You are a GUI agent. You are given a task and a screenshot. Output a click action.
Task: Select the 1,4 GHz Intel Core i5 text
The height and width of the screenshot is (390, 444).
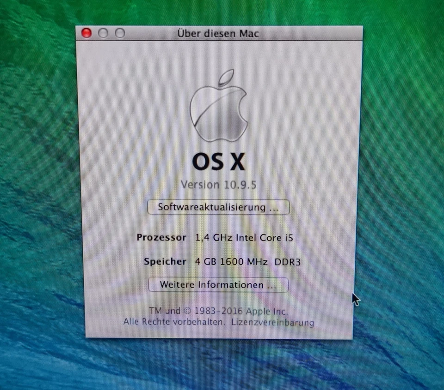click(x=245, y=237)
